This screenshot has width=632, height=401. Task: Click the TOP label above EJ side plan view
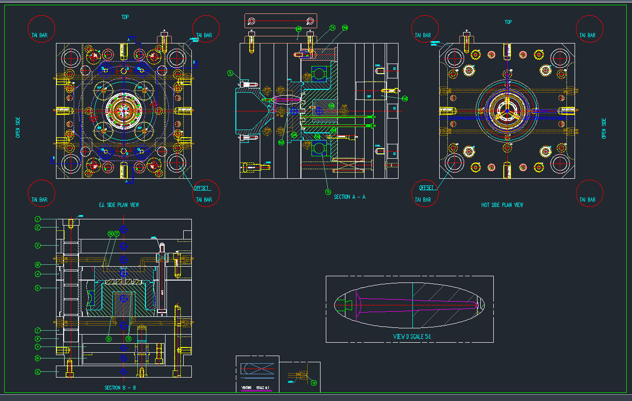click(x=125, y=17)
